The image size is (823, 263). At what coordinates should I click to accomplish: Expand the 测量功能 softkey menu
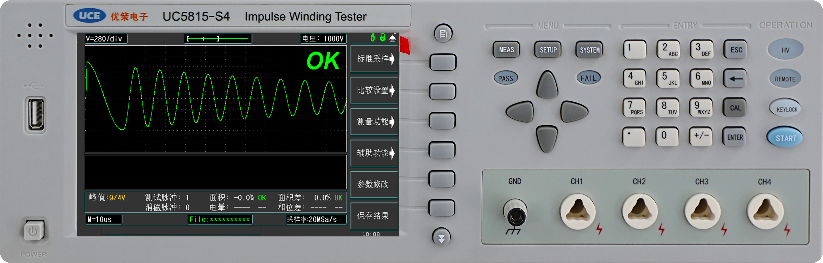[x=374, y=122]
